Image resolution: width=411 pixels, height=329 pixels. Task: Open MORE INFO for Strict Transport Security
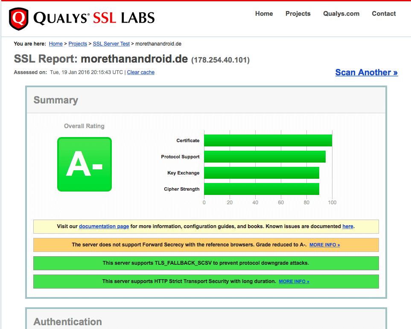click(x=294, y=281)
